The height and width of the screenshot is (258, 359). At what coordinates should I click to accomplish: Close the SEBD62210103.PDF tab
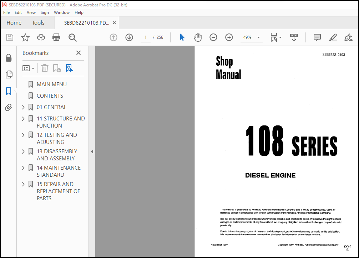(x=114, y=23)
